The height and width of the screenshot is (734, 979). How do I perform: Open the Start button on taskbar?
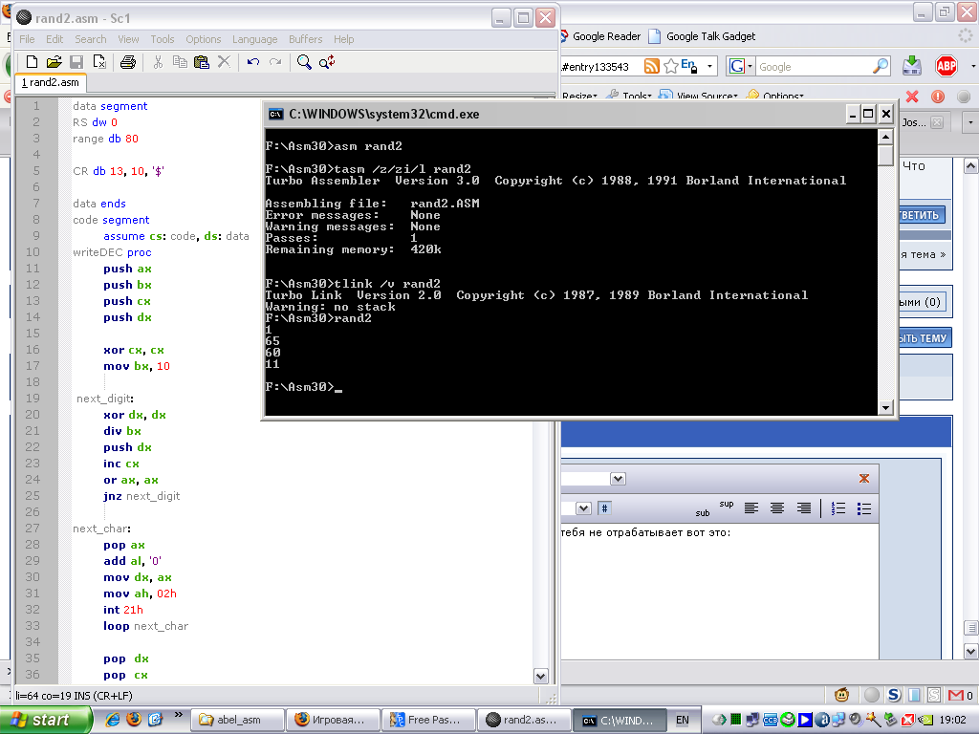click(46, 720)
